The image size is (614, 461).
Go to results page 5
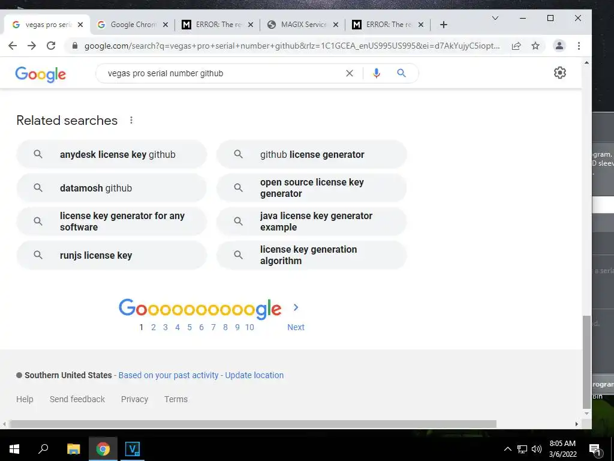click(189, 327)
